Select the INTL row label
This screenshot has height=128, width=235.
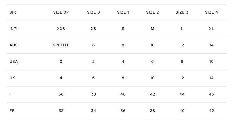pos(14,29)
